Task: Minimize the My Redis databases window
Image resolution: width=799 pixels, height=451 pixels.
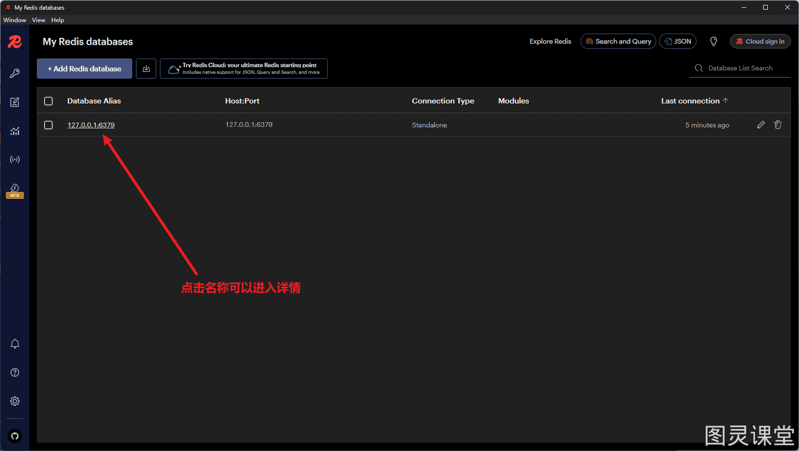Action: (744, 7)
